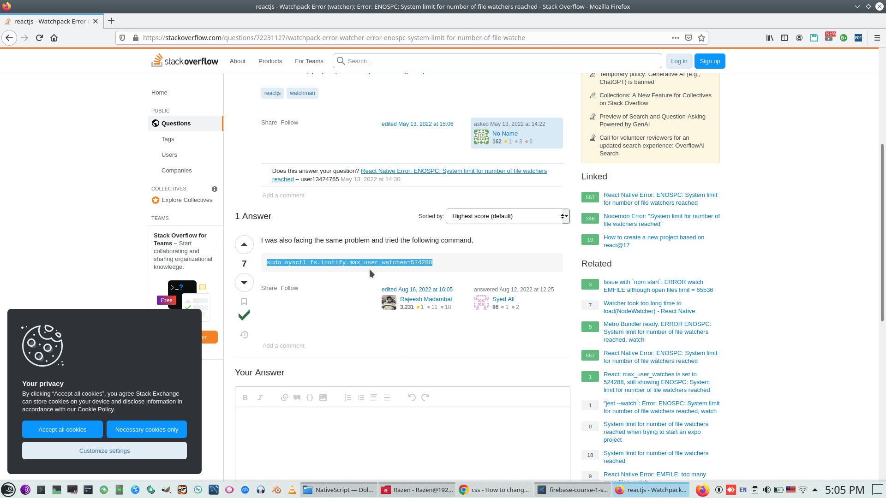Open the page actions three-dot menu
This screenshot has width=886, height=498.
pyautogui.click(x=675, y=38)
